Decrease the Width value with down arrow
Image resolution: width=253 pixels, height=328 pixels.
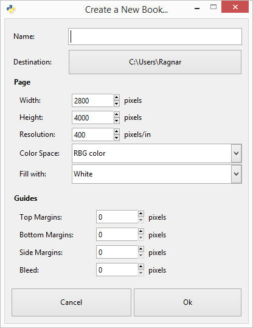pyautogui.click(x=117, y=103)
